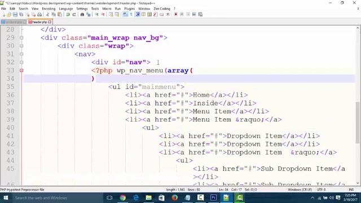The width and height of the screenshot is (361, 203).
Task: Click the Save Recorded Macro icon
Action: point(200,15)
